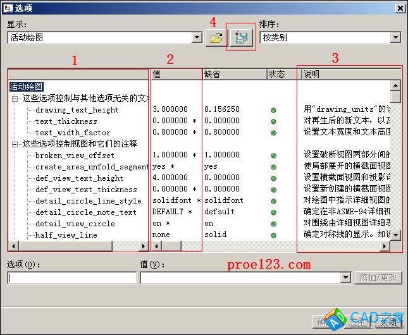Viewport: 408px width, 335px height.
Task: Click the green status dot for broken_view_offset
Action: (x=274, y=155)
